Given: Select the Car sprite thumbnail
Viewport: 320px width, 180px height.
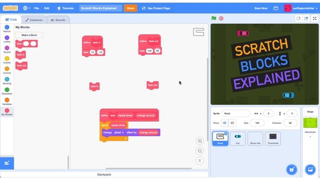Looking at the screenshot, I should 238,139.
